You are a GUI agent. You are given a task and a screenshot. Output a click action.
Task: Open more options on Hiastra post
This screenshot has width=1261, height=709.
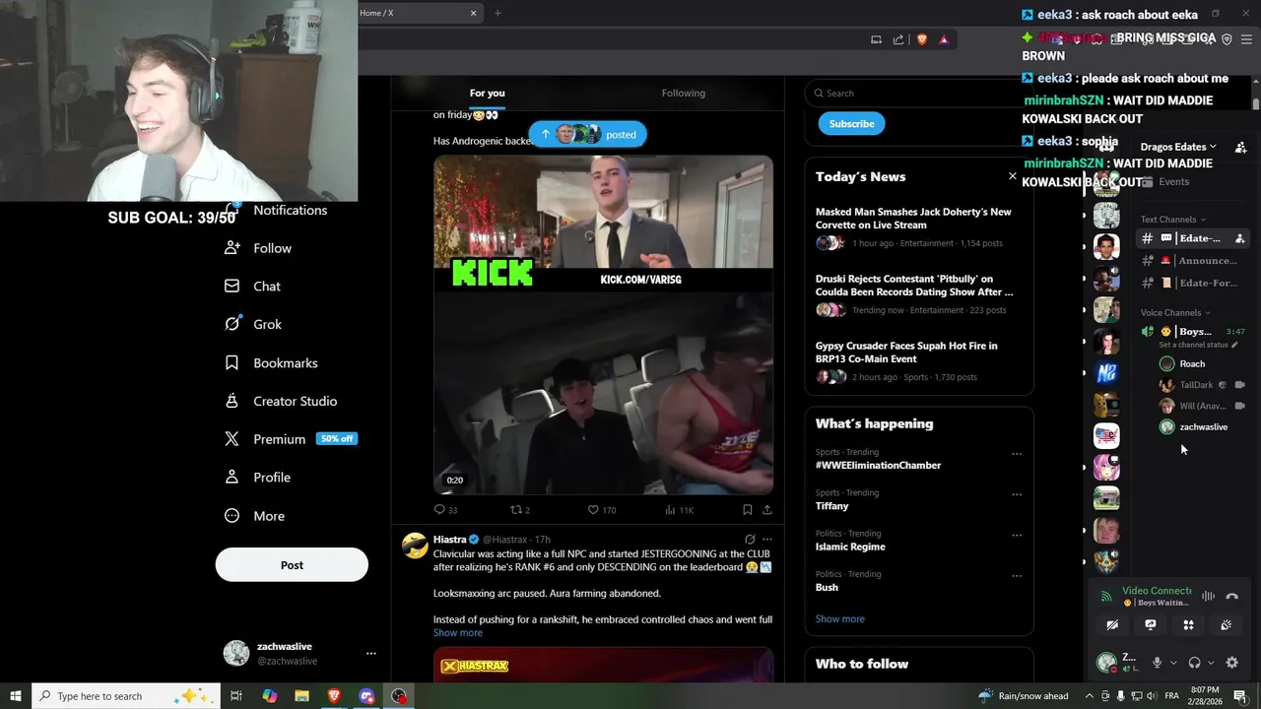[x=767, y=539]
